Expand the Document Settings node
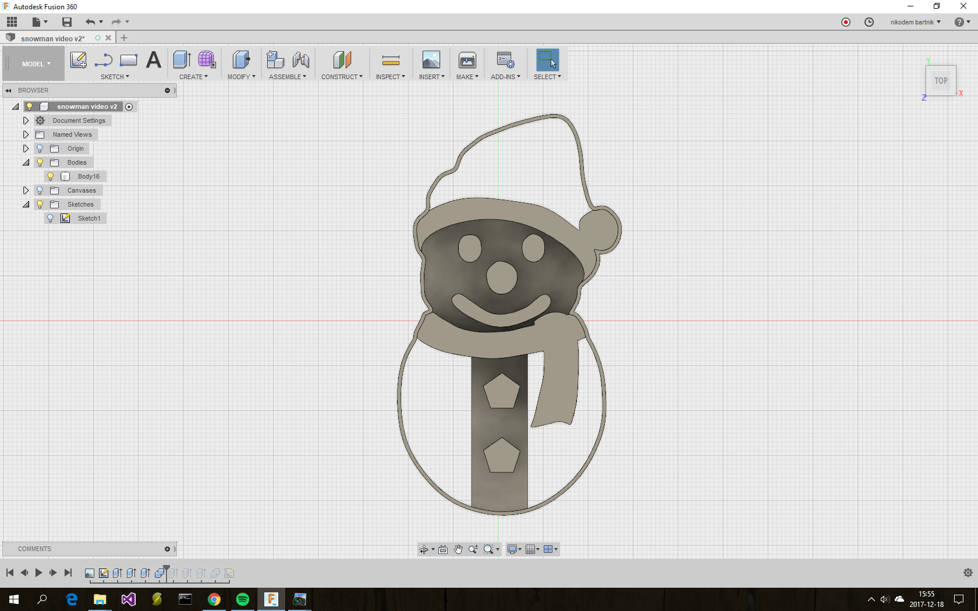 point(26,120)
